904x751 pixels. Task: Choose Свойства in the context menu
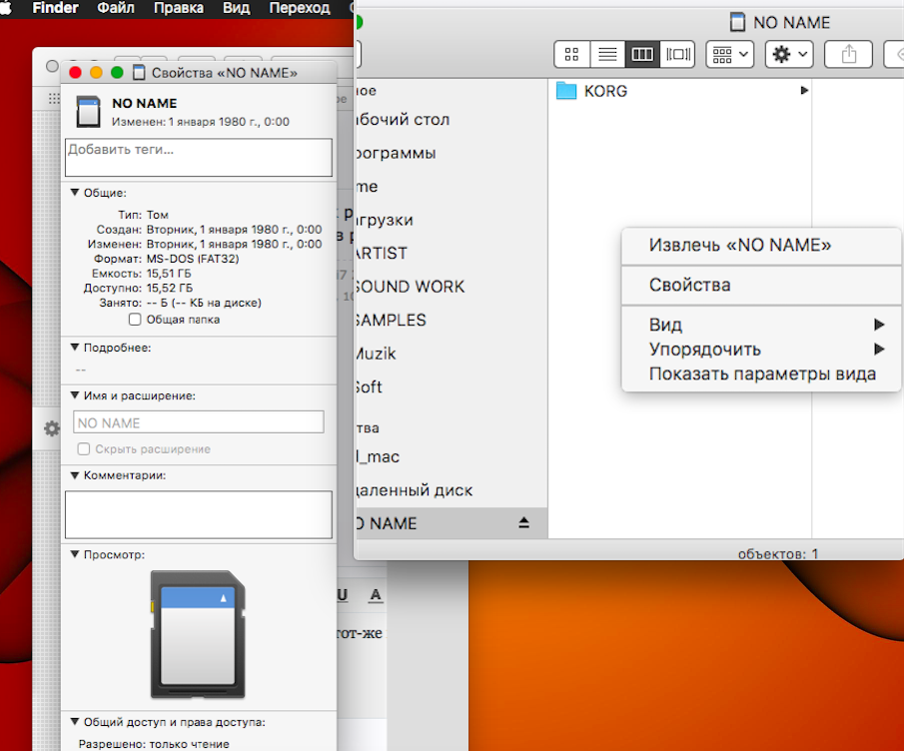(761, 285)
